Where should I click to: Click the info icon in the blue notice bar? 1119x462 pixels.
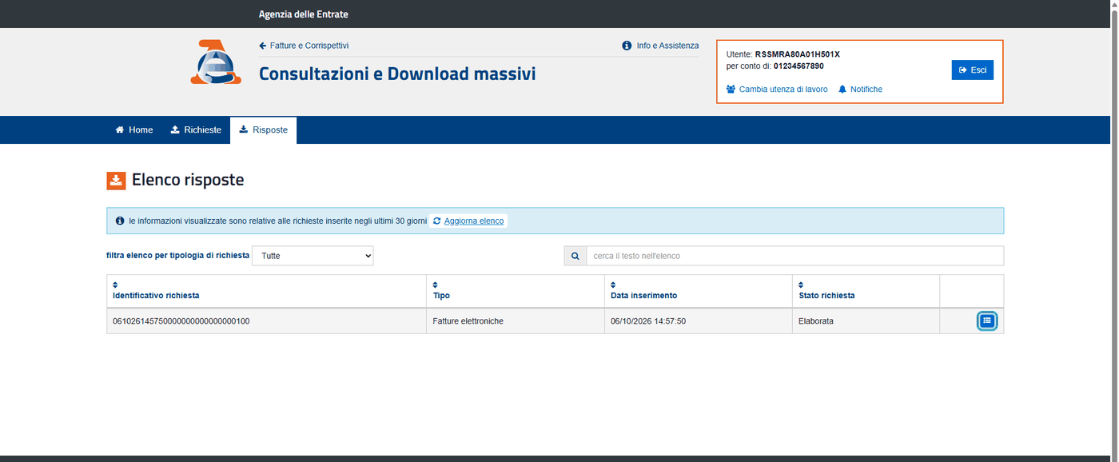(120, 221)
